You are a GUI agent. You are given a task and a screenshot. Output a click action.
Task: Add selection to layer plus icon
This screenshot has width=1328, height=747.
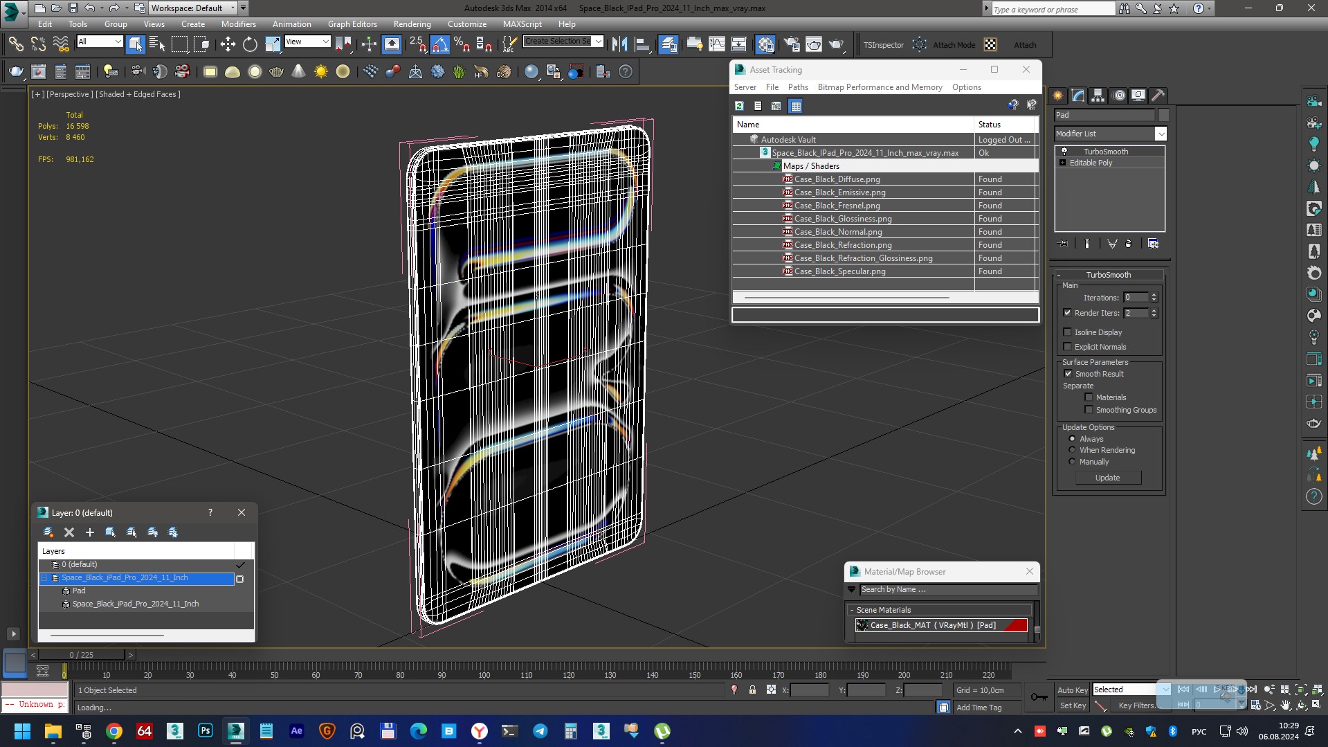[x=89, y=532]
